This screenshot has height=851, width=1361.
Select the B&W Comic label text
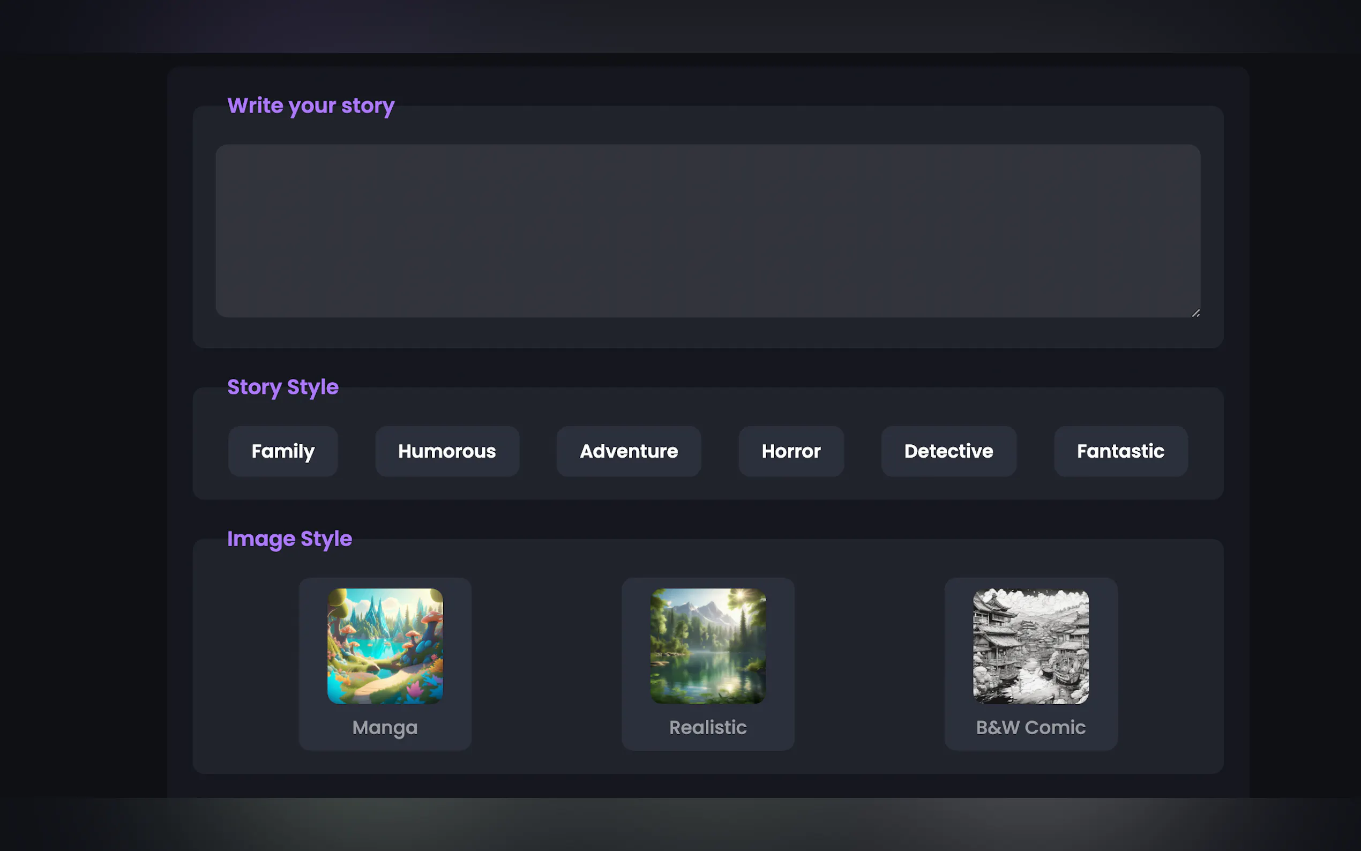(1030, 727)
